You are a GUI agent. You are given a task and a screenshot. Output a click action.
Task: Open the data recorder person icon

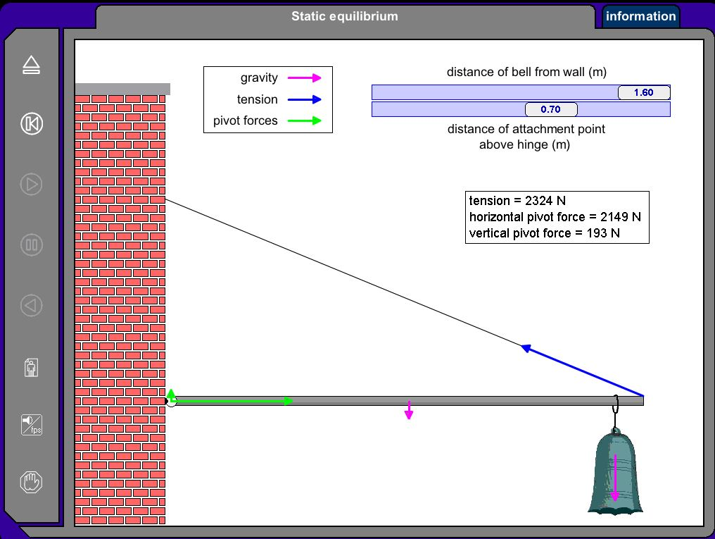pos(30,367)
